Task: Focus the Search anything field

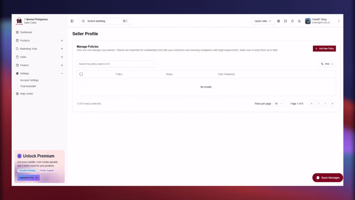Action: tap(105, 21)
